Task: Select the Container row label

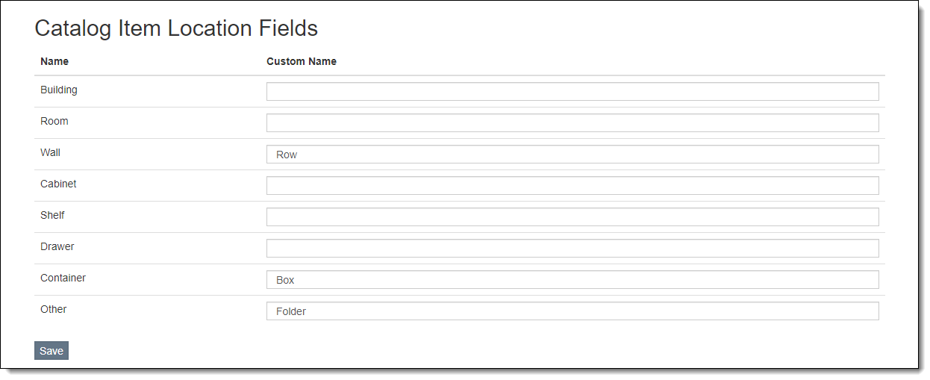Action: 63,278
